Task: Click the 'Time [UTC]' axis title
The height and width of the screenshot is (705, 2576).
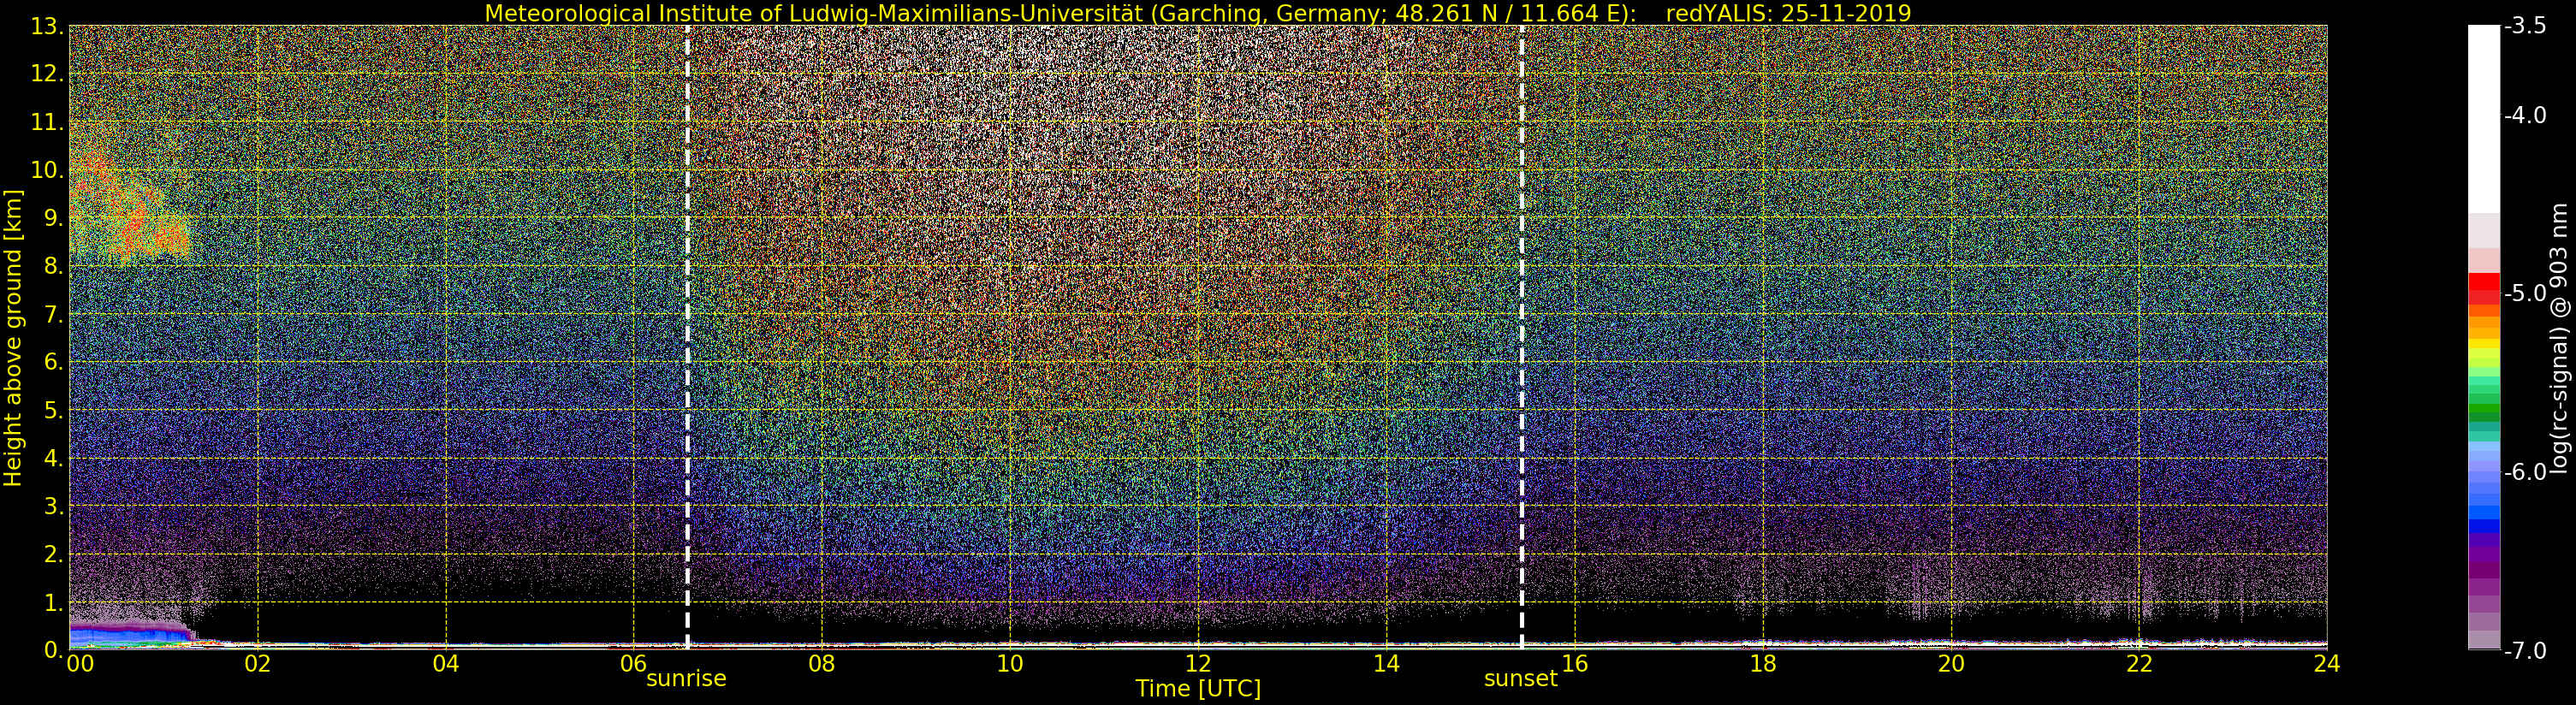Action: tap(1198, 688)
